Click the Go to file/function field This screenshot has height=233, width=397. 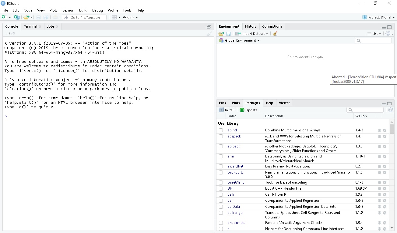[84, 17]
